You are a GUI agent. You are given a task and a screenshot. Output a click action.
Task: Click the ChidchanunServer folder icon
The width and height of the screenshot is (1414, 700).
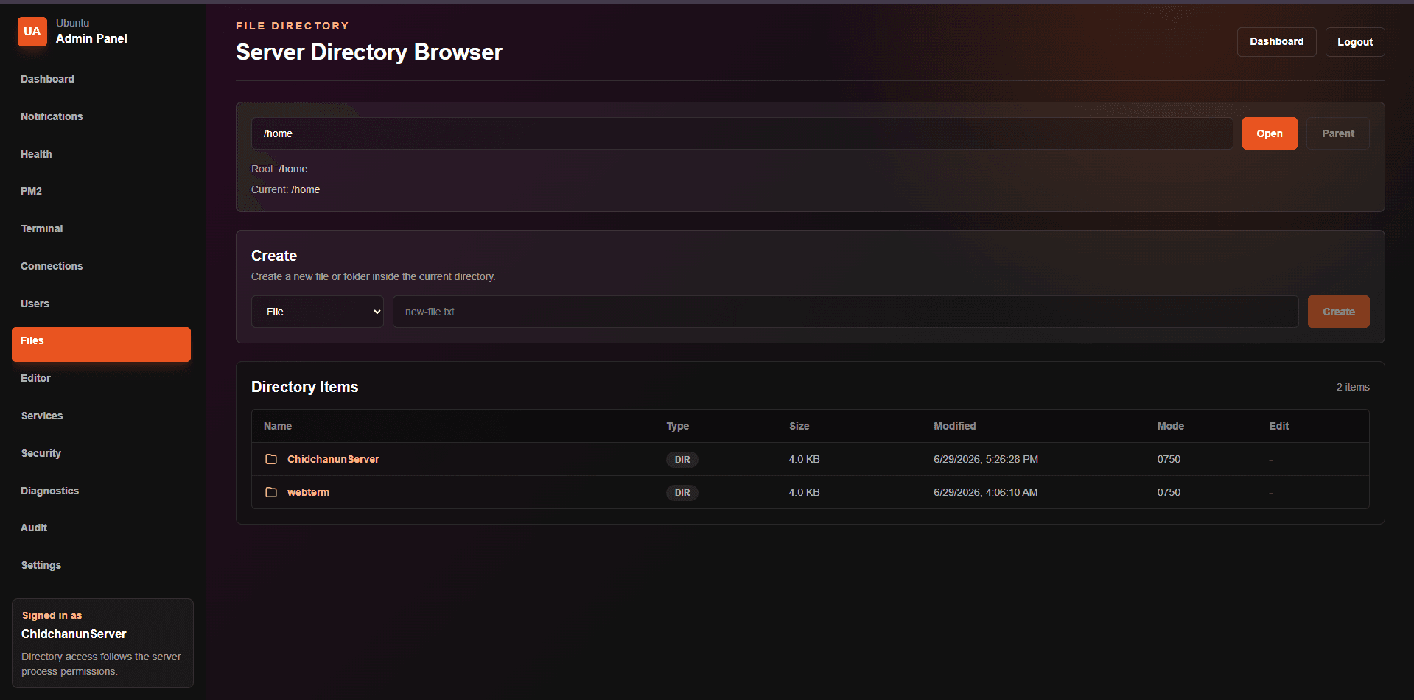click(x=271, y=459)
